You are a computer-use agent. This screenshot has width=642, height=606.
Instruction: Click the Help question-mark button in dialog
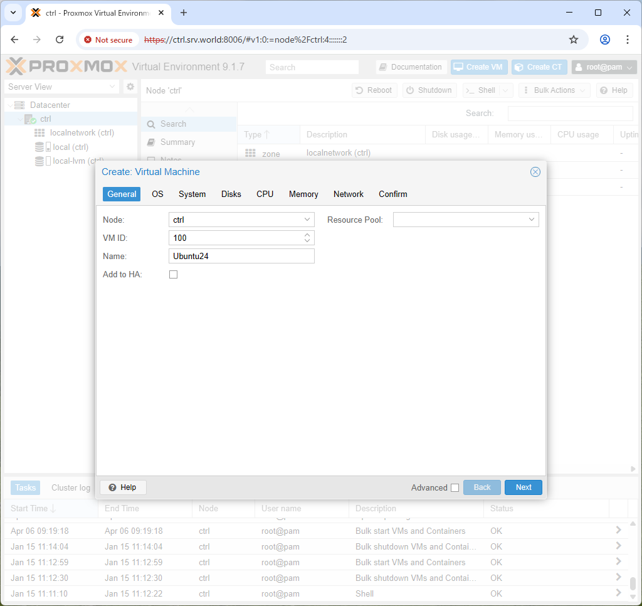(123, 487)
